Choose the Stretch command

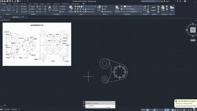24,12
